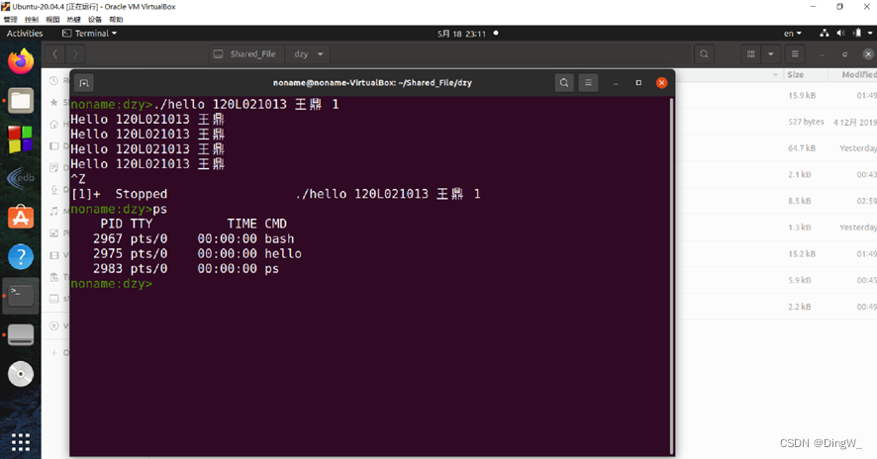Image resolution: width=877 pixels, height=459 pixels.
Task: Open the optical disc icon in dock
Action: tap(21, 374)
